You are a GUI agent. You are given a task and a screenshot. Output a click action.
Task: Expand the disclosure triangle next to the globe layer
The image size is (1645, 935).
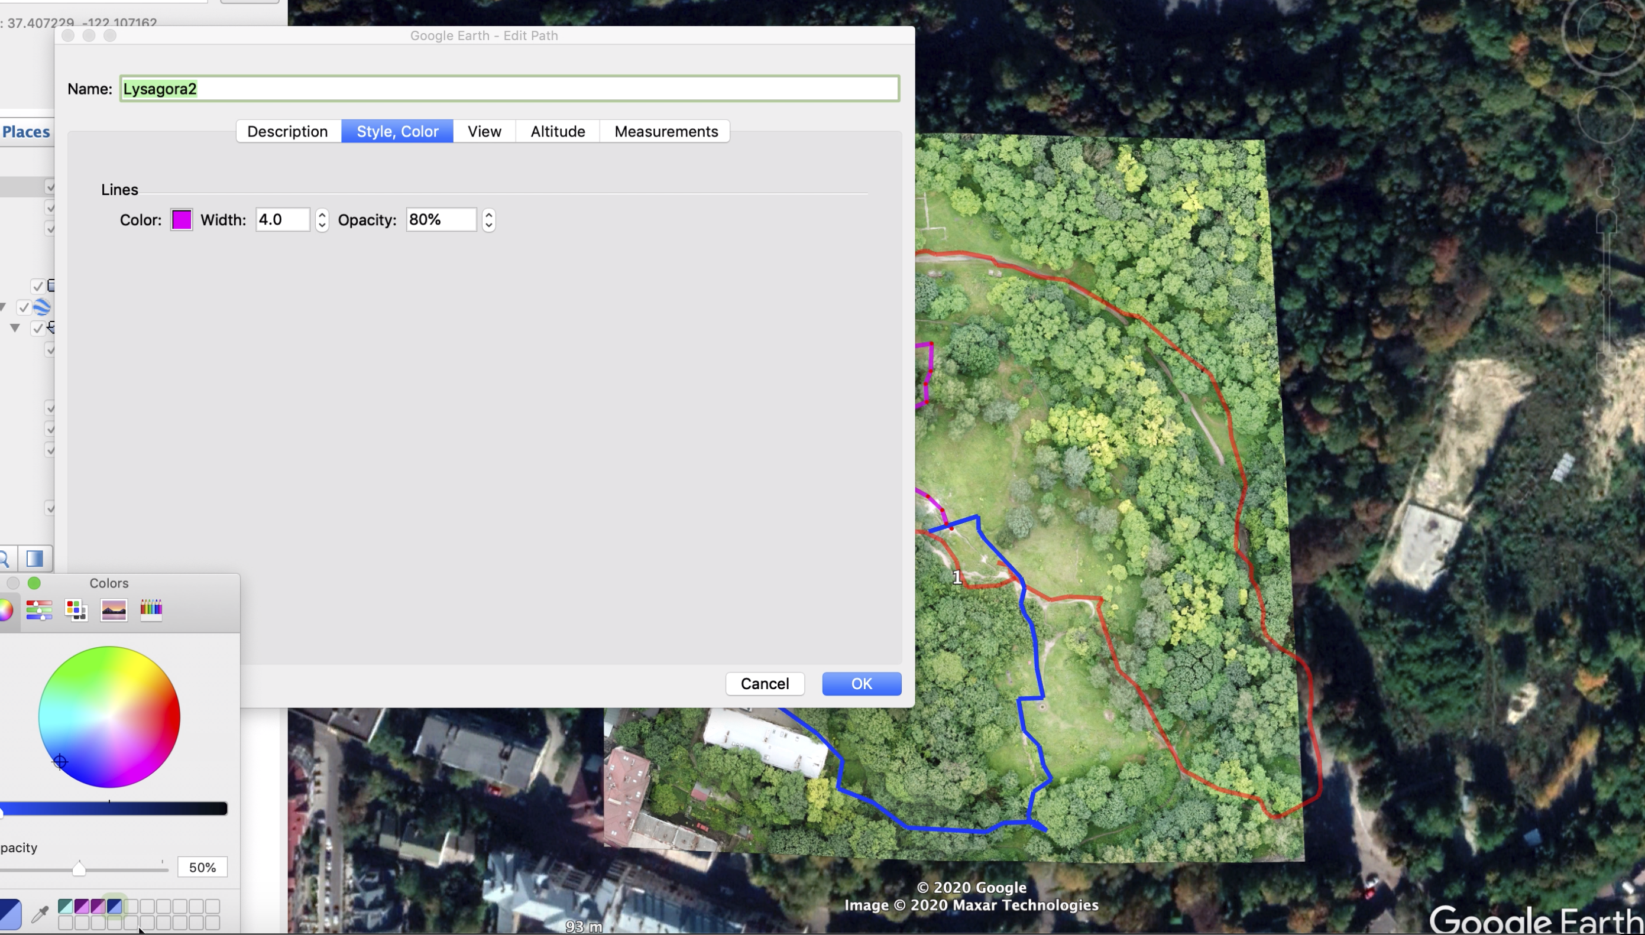(3, 307)
